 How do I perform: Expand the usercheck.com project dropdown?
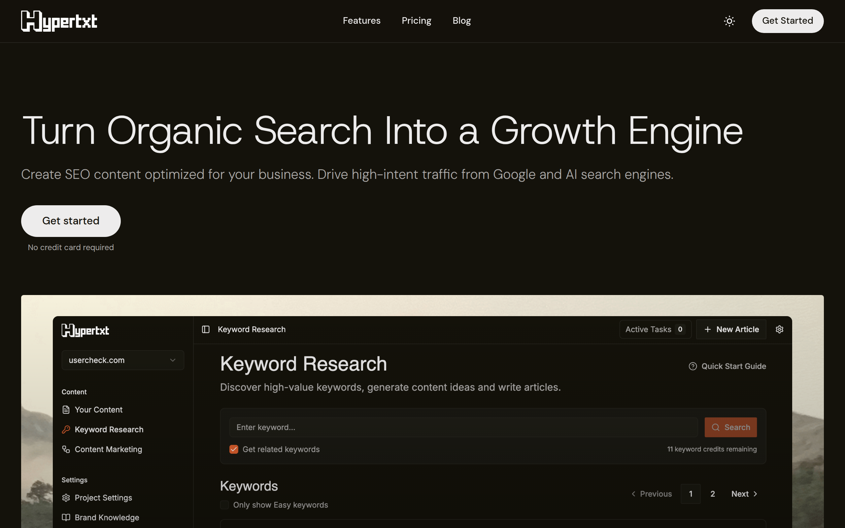122,360
